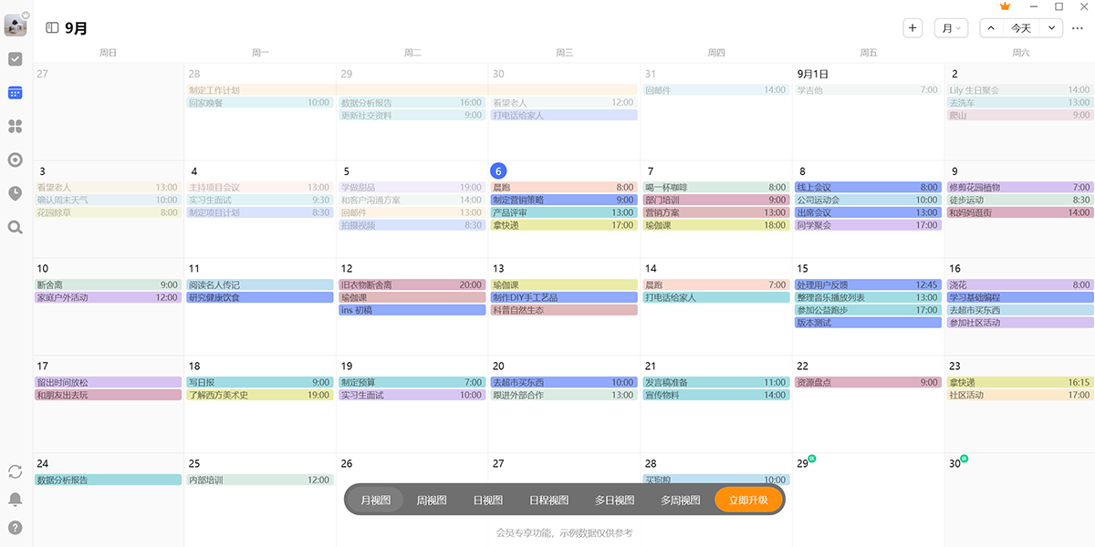Open the task list icon in sidebar
This screenshot has width=1095, height=547.
(x=15, y=59)
